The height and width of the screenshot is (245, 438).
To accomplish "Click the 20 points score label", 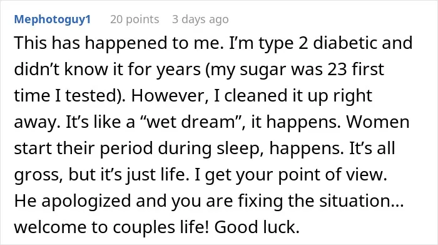I will 135,19.
